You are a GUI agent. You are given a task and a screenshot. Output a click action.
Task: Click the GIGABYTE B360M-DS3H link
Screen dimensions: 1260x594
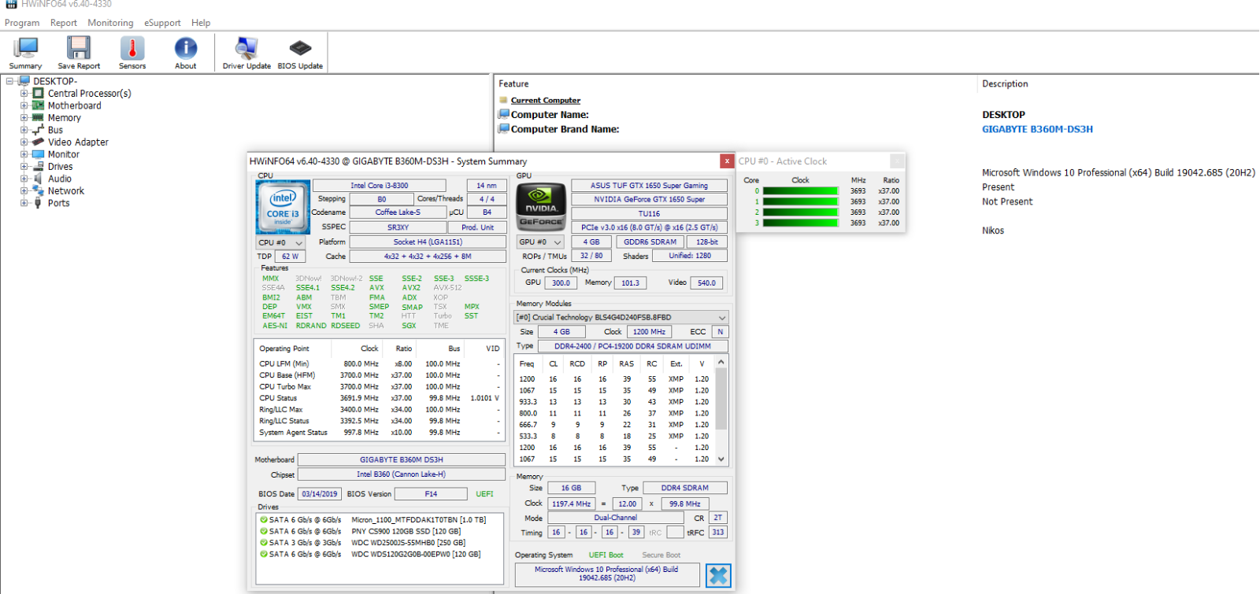(1037, 129)
